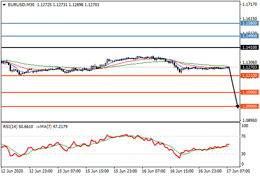Viewport: 260px width, 176px height.
Task: Select the 1.09900 red target label
Action: 249,106
